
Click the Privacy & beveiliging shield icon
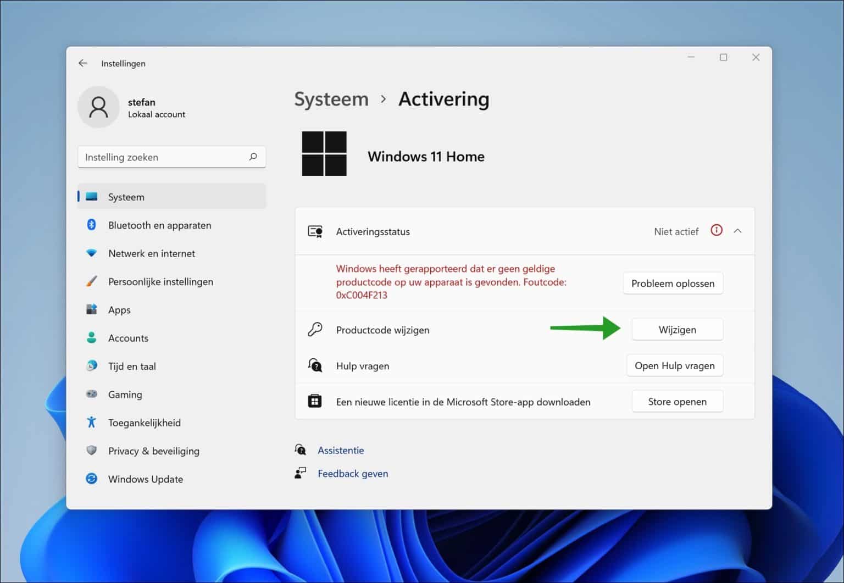coord(92,451)
